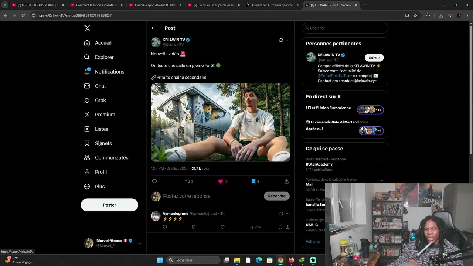Click the white Poster button
Viewport: 473px width, 266px height.
coord(109,205)
